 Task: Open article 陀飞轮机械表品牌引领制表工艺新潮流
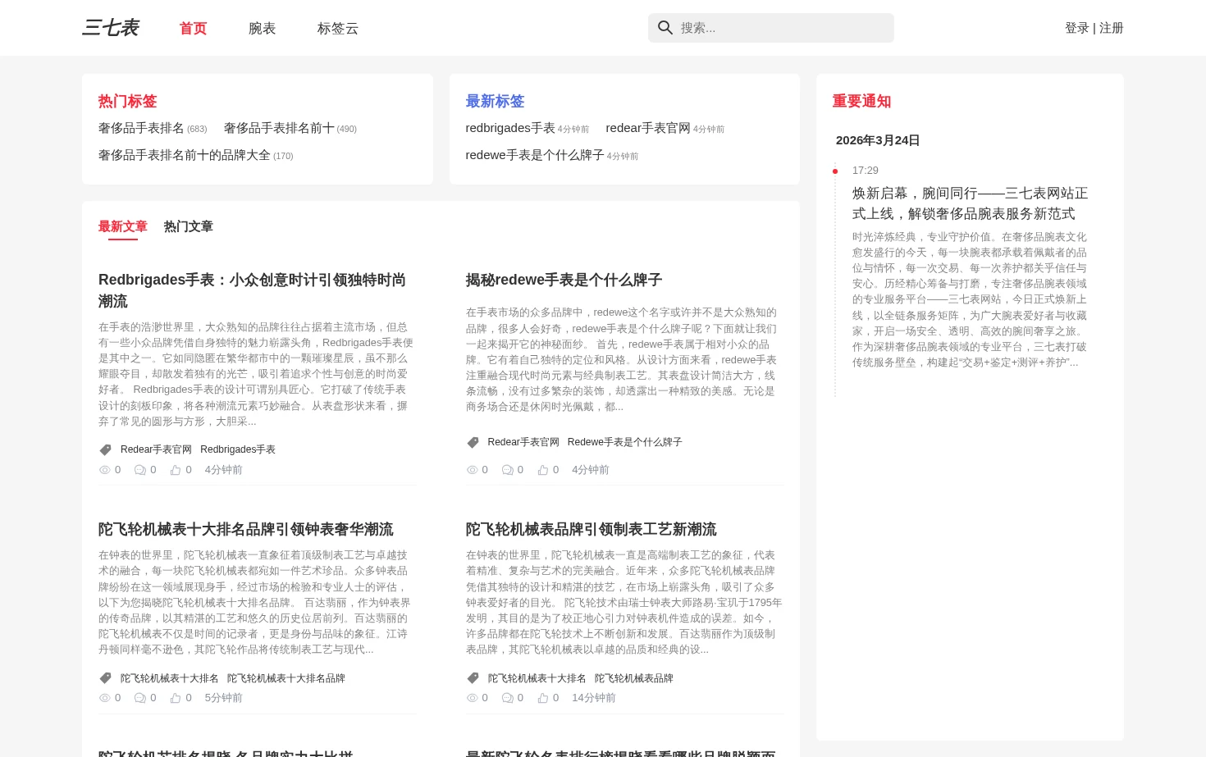coord(591,529)
